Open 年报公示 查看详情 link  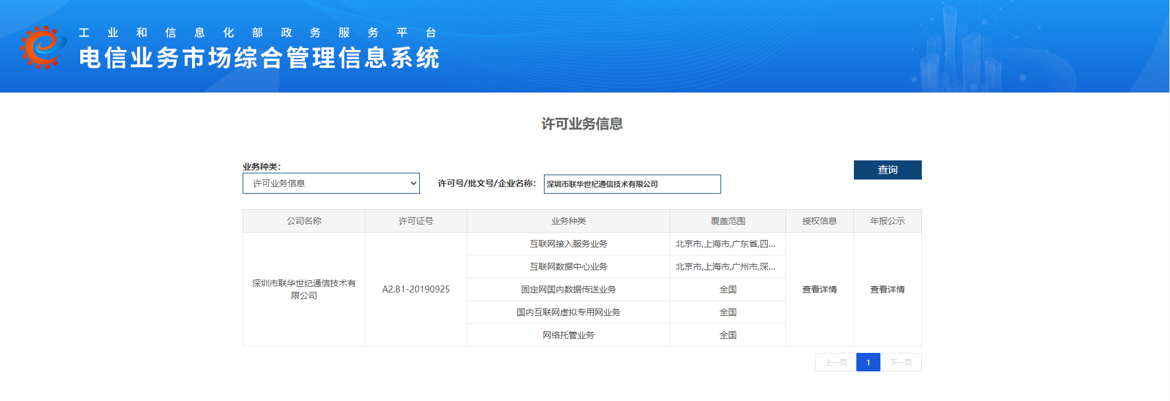[x=887, y=289]
